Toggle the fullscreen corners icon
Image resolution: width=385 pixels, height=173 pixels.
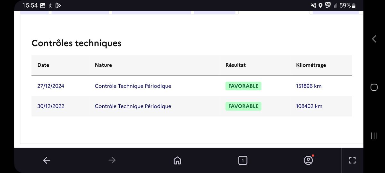[352, 161]
